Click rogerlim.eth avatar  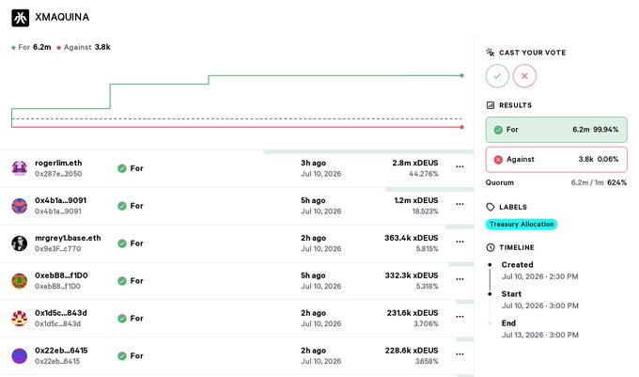pyautogui.click(x=19, y=168)
